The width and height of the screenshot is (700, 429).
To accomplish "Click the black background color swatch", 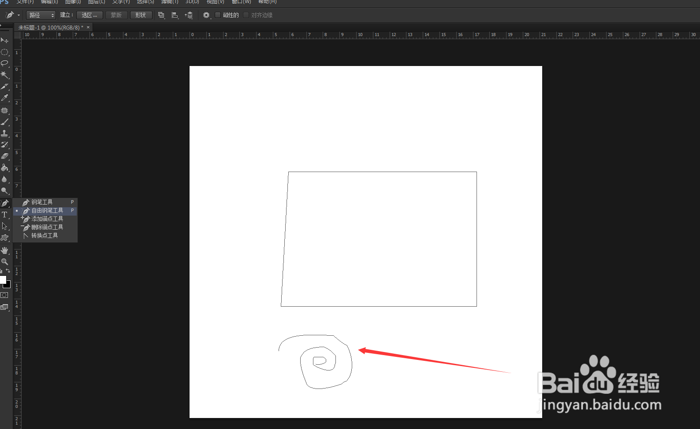I will 8,285.
